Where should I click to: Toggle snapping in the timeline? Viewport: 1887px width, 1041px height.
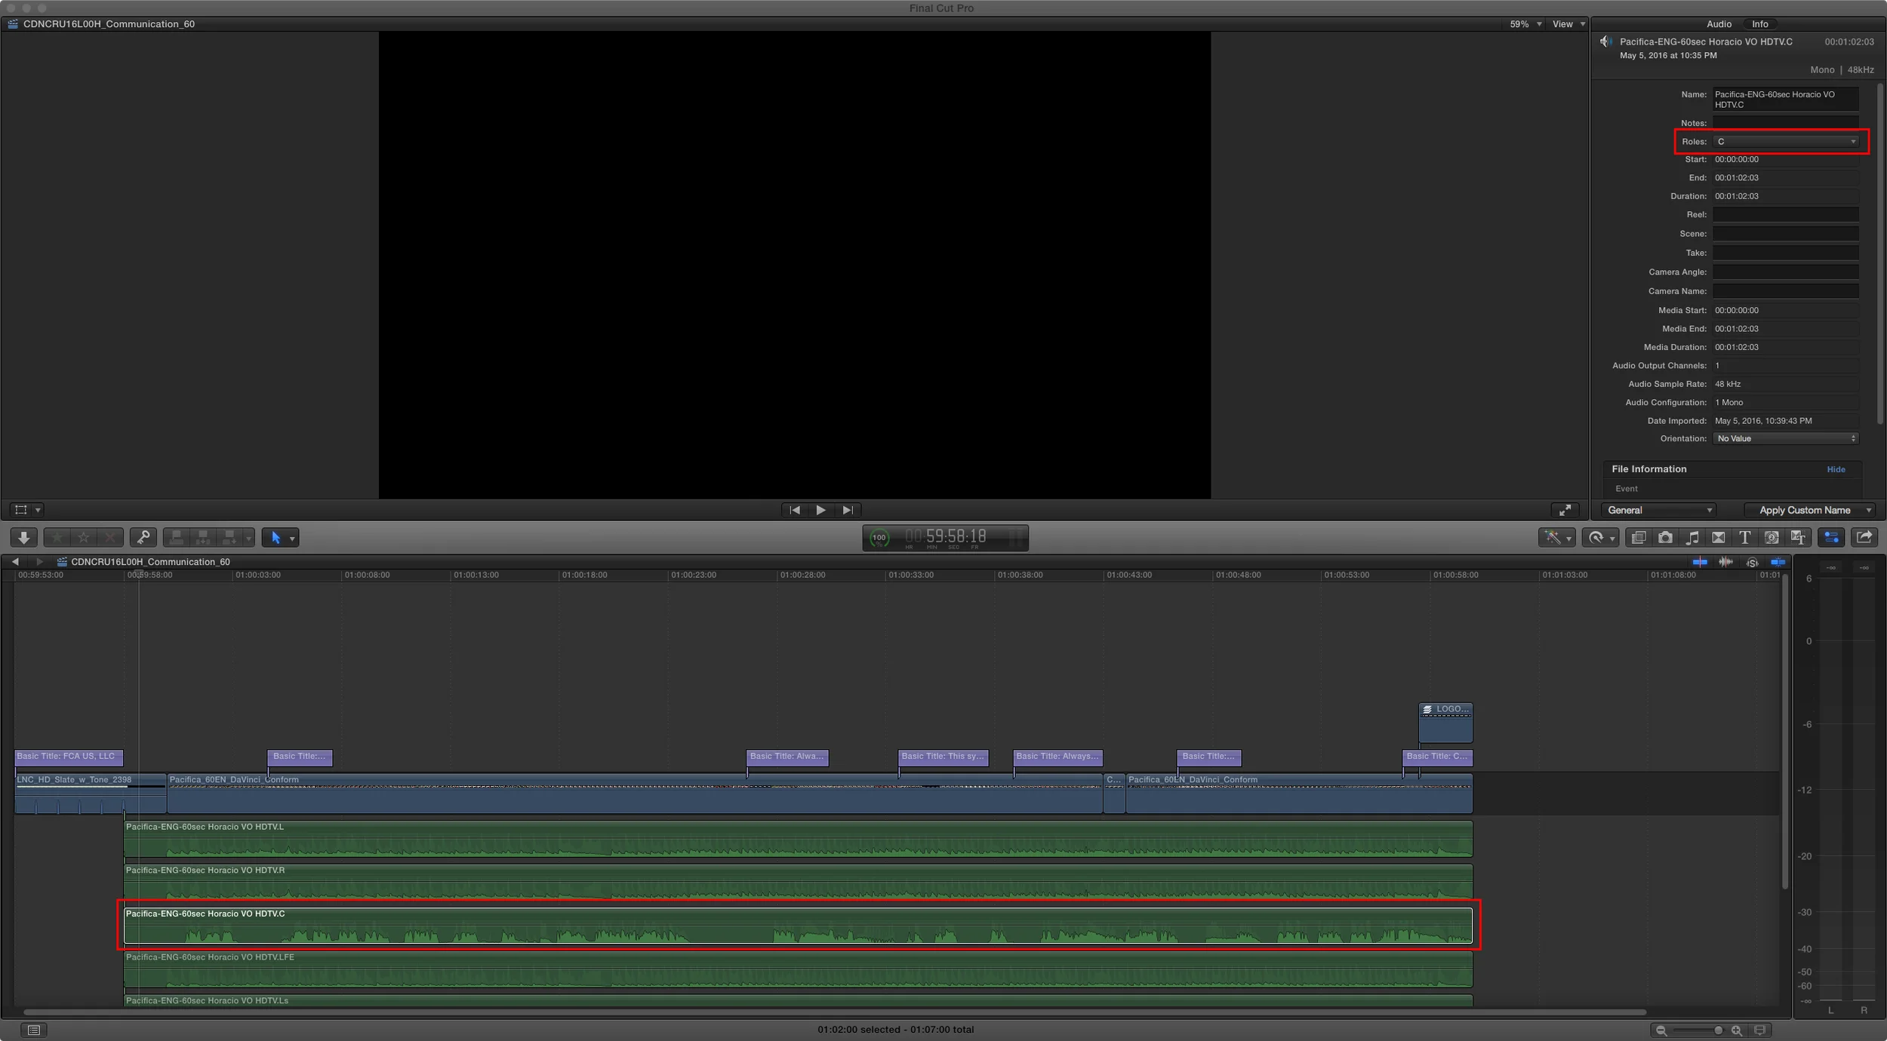[1778, 562]
